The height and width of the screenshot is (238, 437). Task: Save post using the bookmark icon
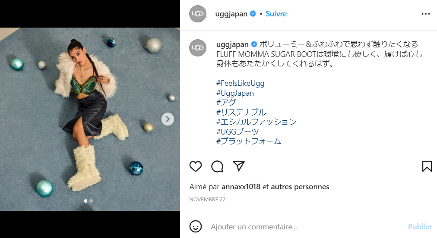(427, 166)
